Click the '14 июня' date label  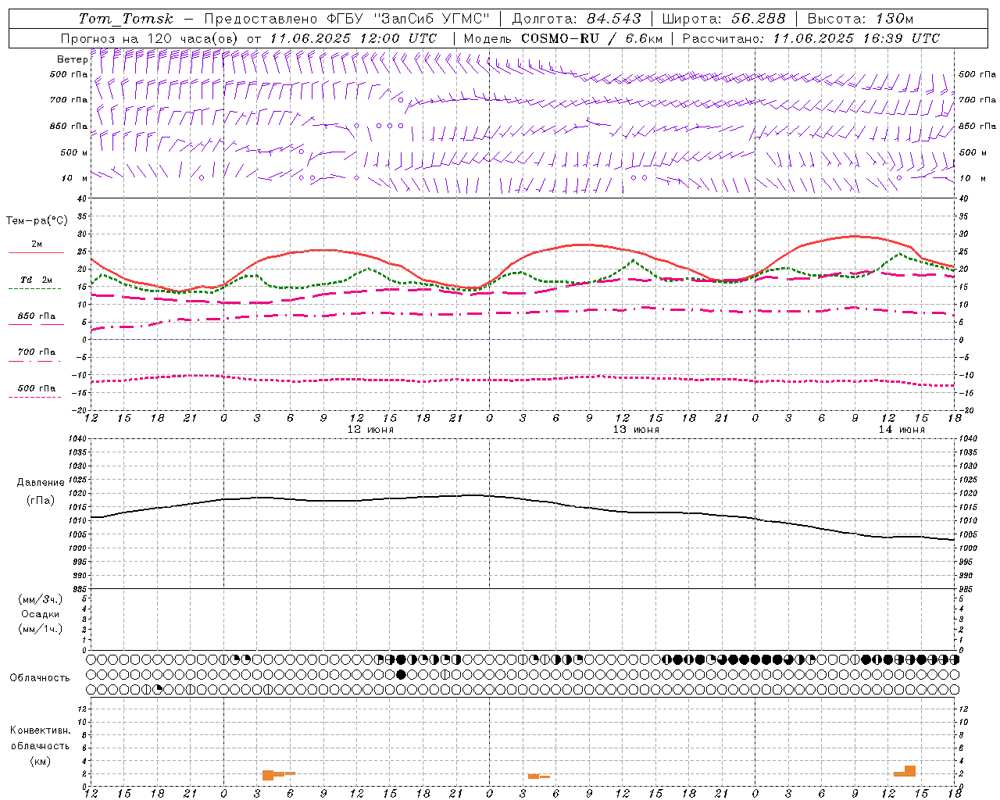[901, 430]
